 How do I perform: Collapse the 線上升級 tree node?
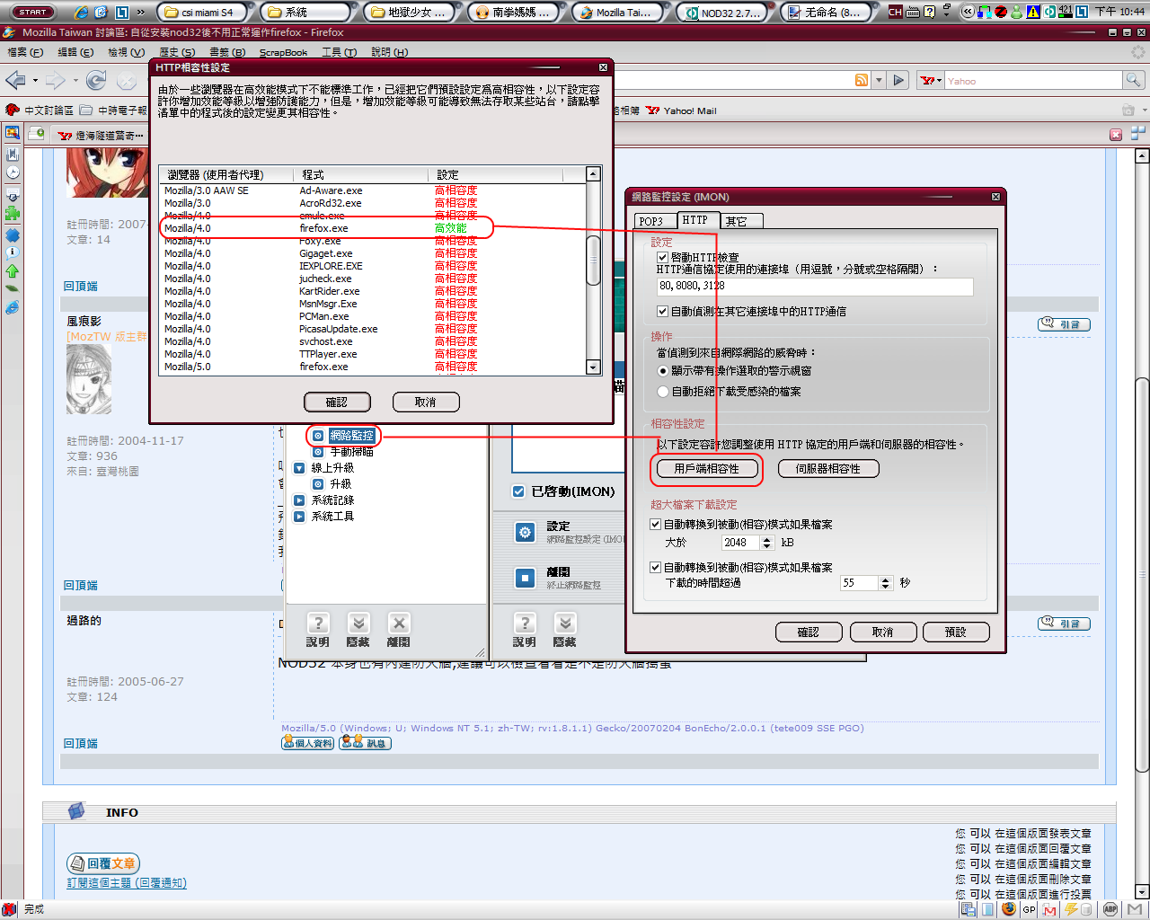(x=300, y=468)
